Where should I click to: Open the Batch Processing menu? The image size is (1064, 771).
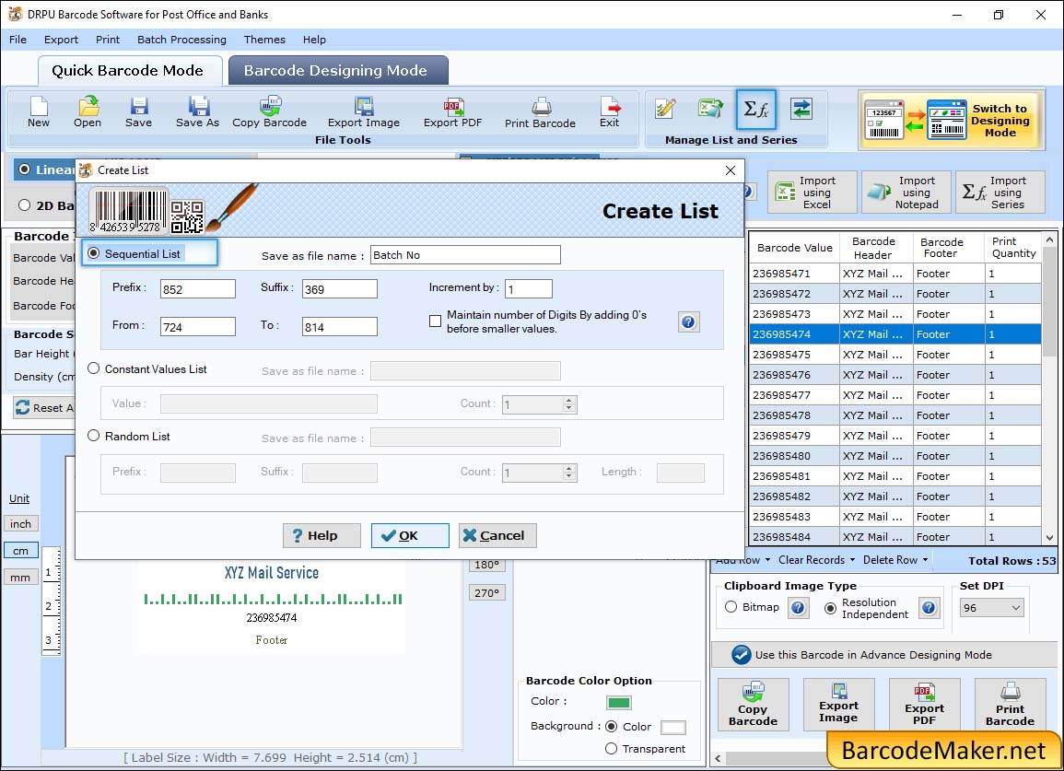click(x=181, y=40)
